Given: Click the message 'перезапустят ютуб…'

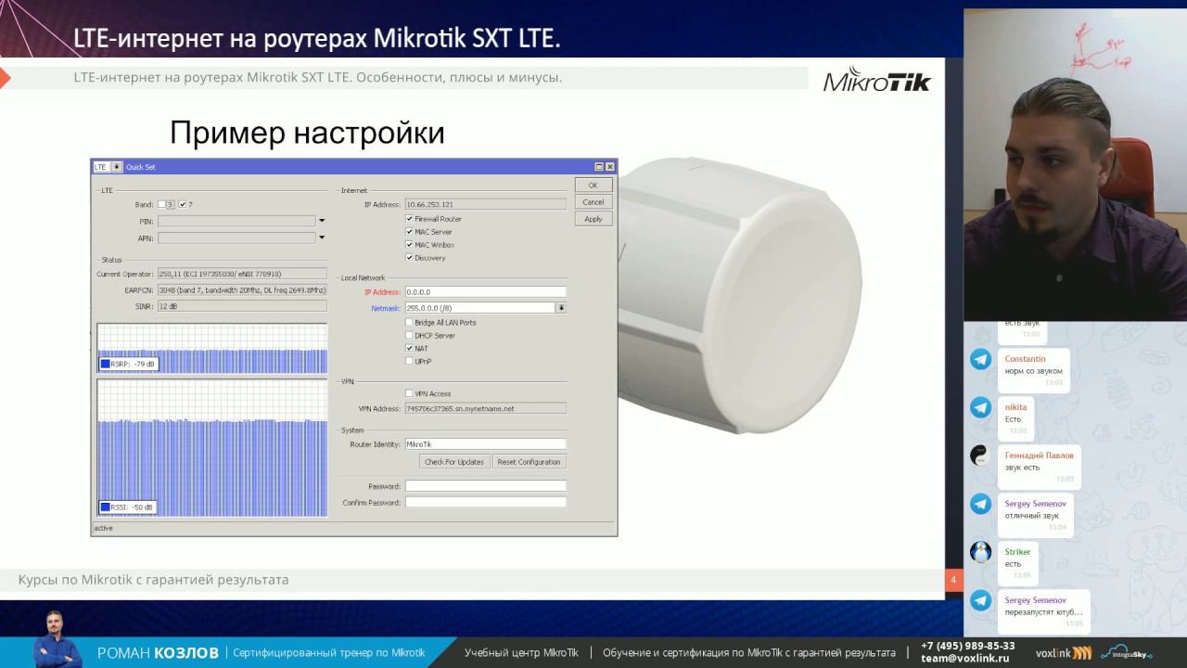Looking at the screenshot, I should pyautogui.click(x=1043, y=612).
